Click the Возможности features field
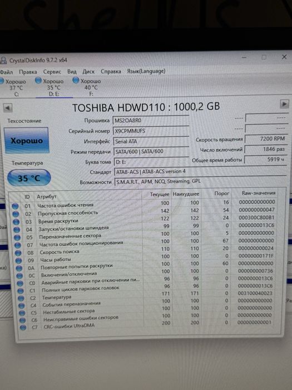 click(x=200, y=181)
